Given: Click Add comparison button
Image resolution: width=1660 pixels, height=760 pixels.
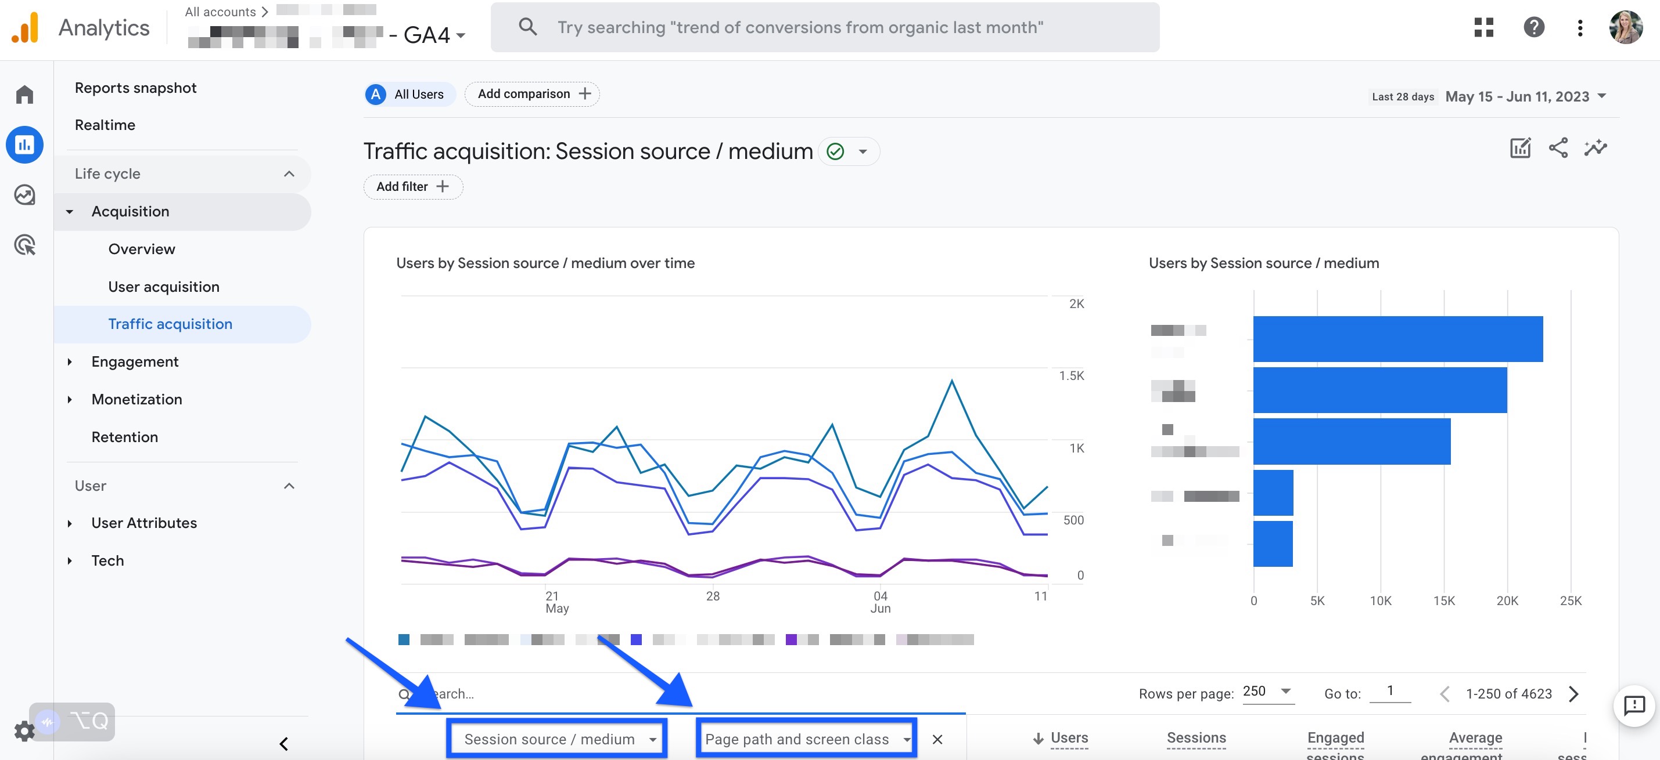Looking at the screenshot, I should click(x=531, y=94).
